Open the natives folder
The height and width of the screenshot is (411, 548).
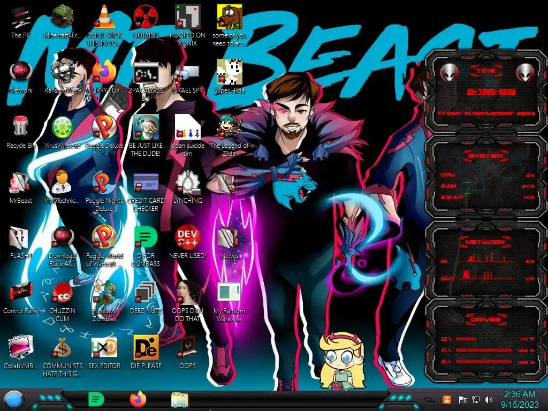[229, 238]
